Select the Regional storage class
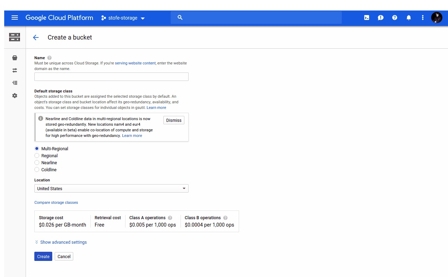The width and height of the screenshot is (448, 277). point(37,155)
